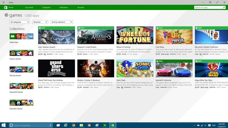Click the Essential Games collection image strip
Screen dimensions: 228x128
pyautogui.click(x=22, y=103)
